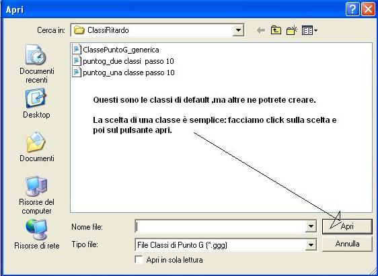The width and height of the screenshot is (378, 276).
Task: Focus the Nome file text field
Action: click(x=221, y=226)
